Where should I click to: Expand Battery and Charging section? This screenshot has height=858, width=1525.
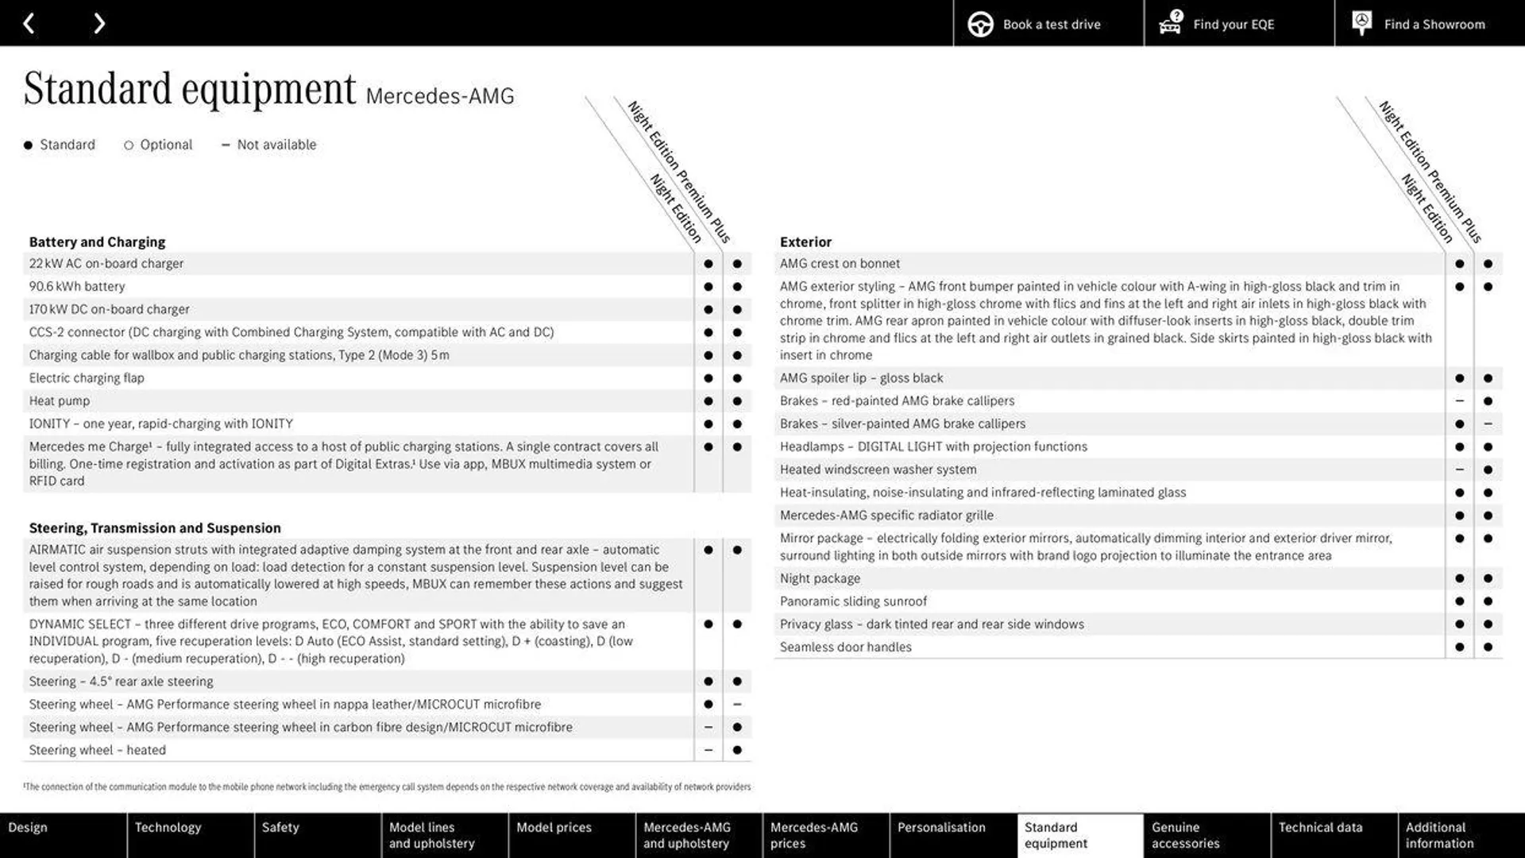click(x=98, y=242)
